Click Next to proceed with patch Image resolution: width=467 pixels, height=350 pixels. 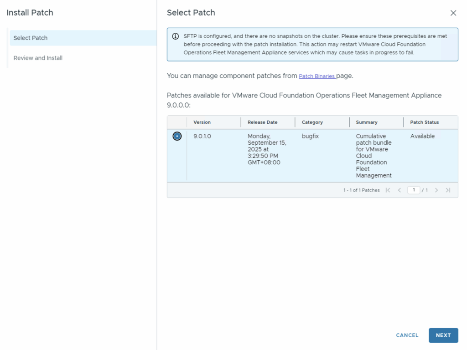[x=443, y=335]
